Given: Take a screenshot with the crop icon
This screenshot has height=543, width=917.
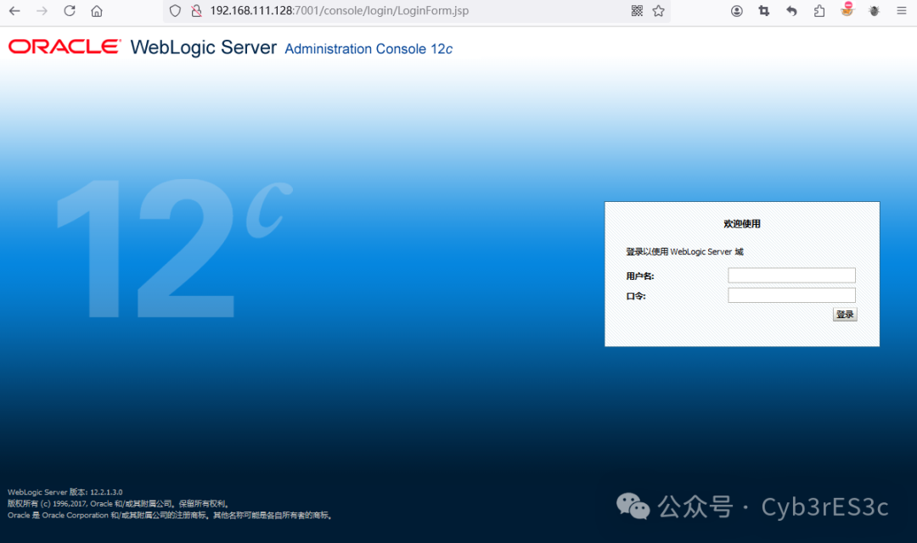Looking at the screenshot, I should (x=764, y=10).
